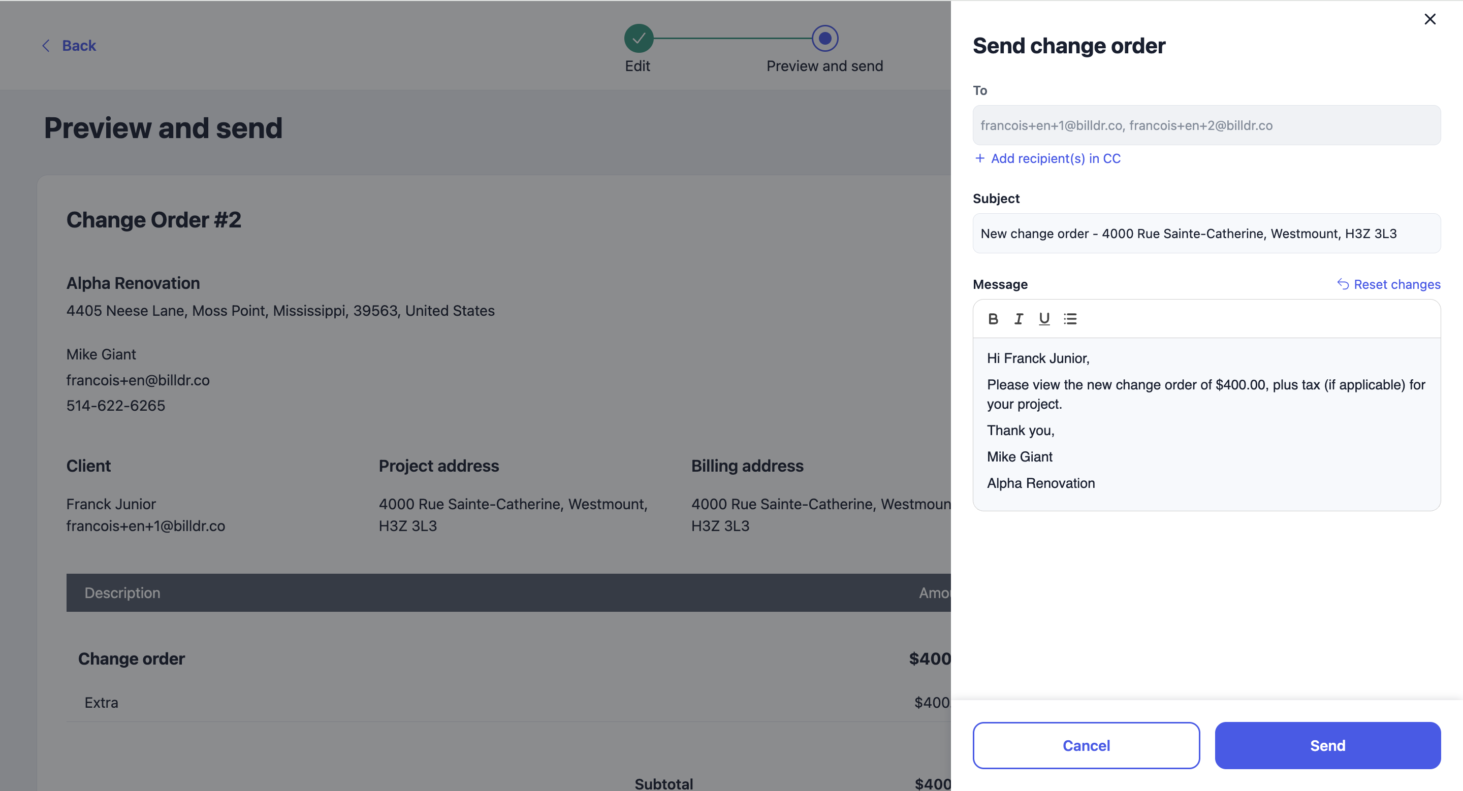Click the 'Client' heading in preview
This screenshot has height=791, width=1463.
pos(88,466)
